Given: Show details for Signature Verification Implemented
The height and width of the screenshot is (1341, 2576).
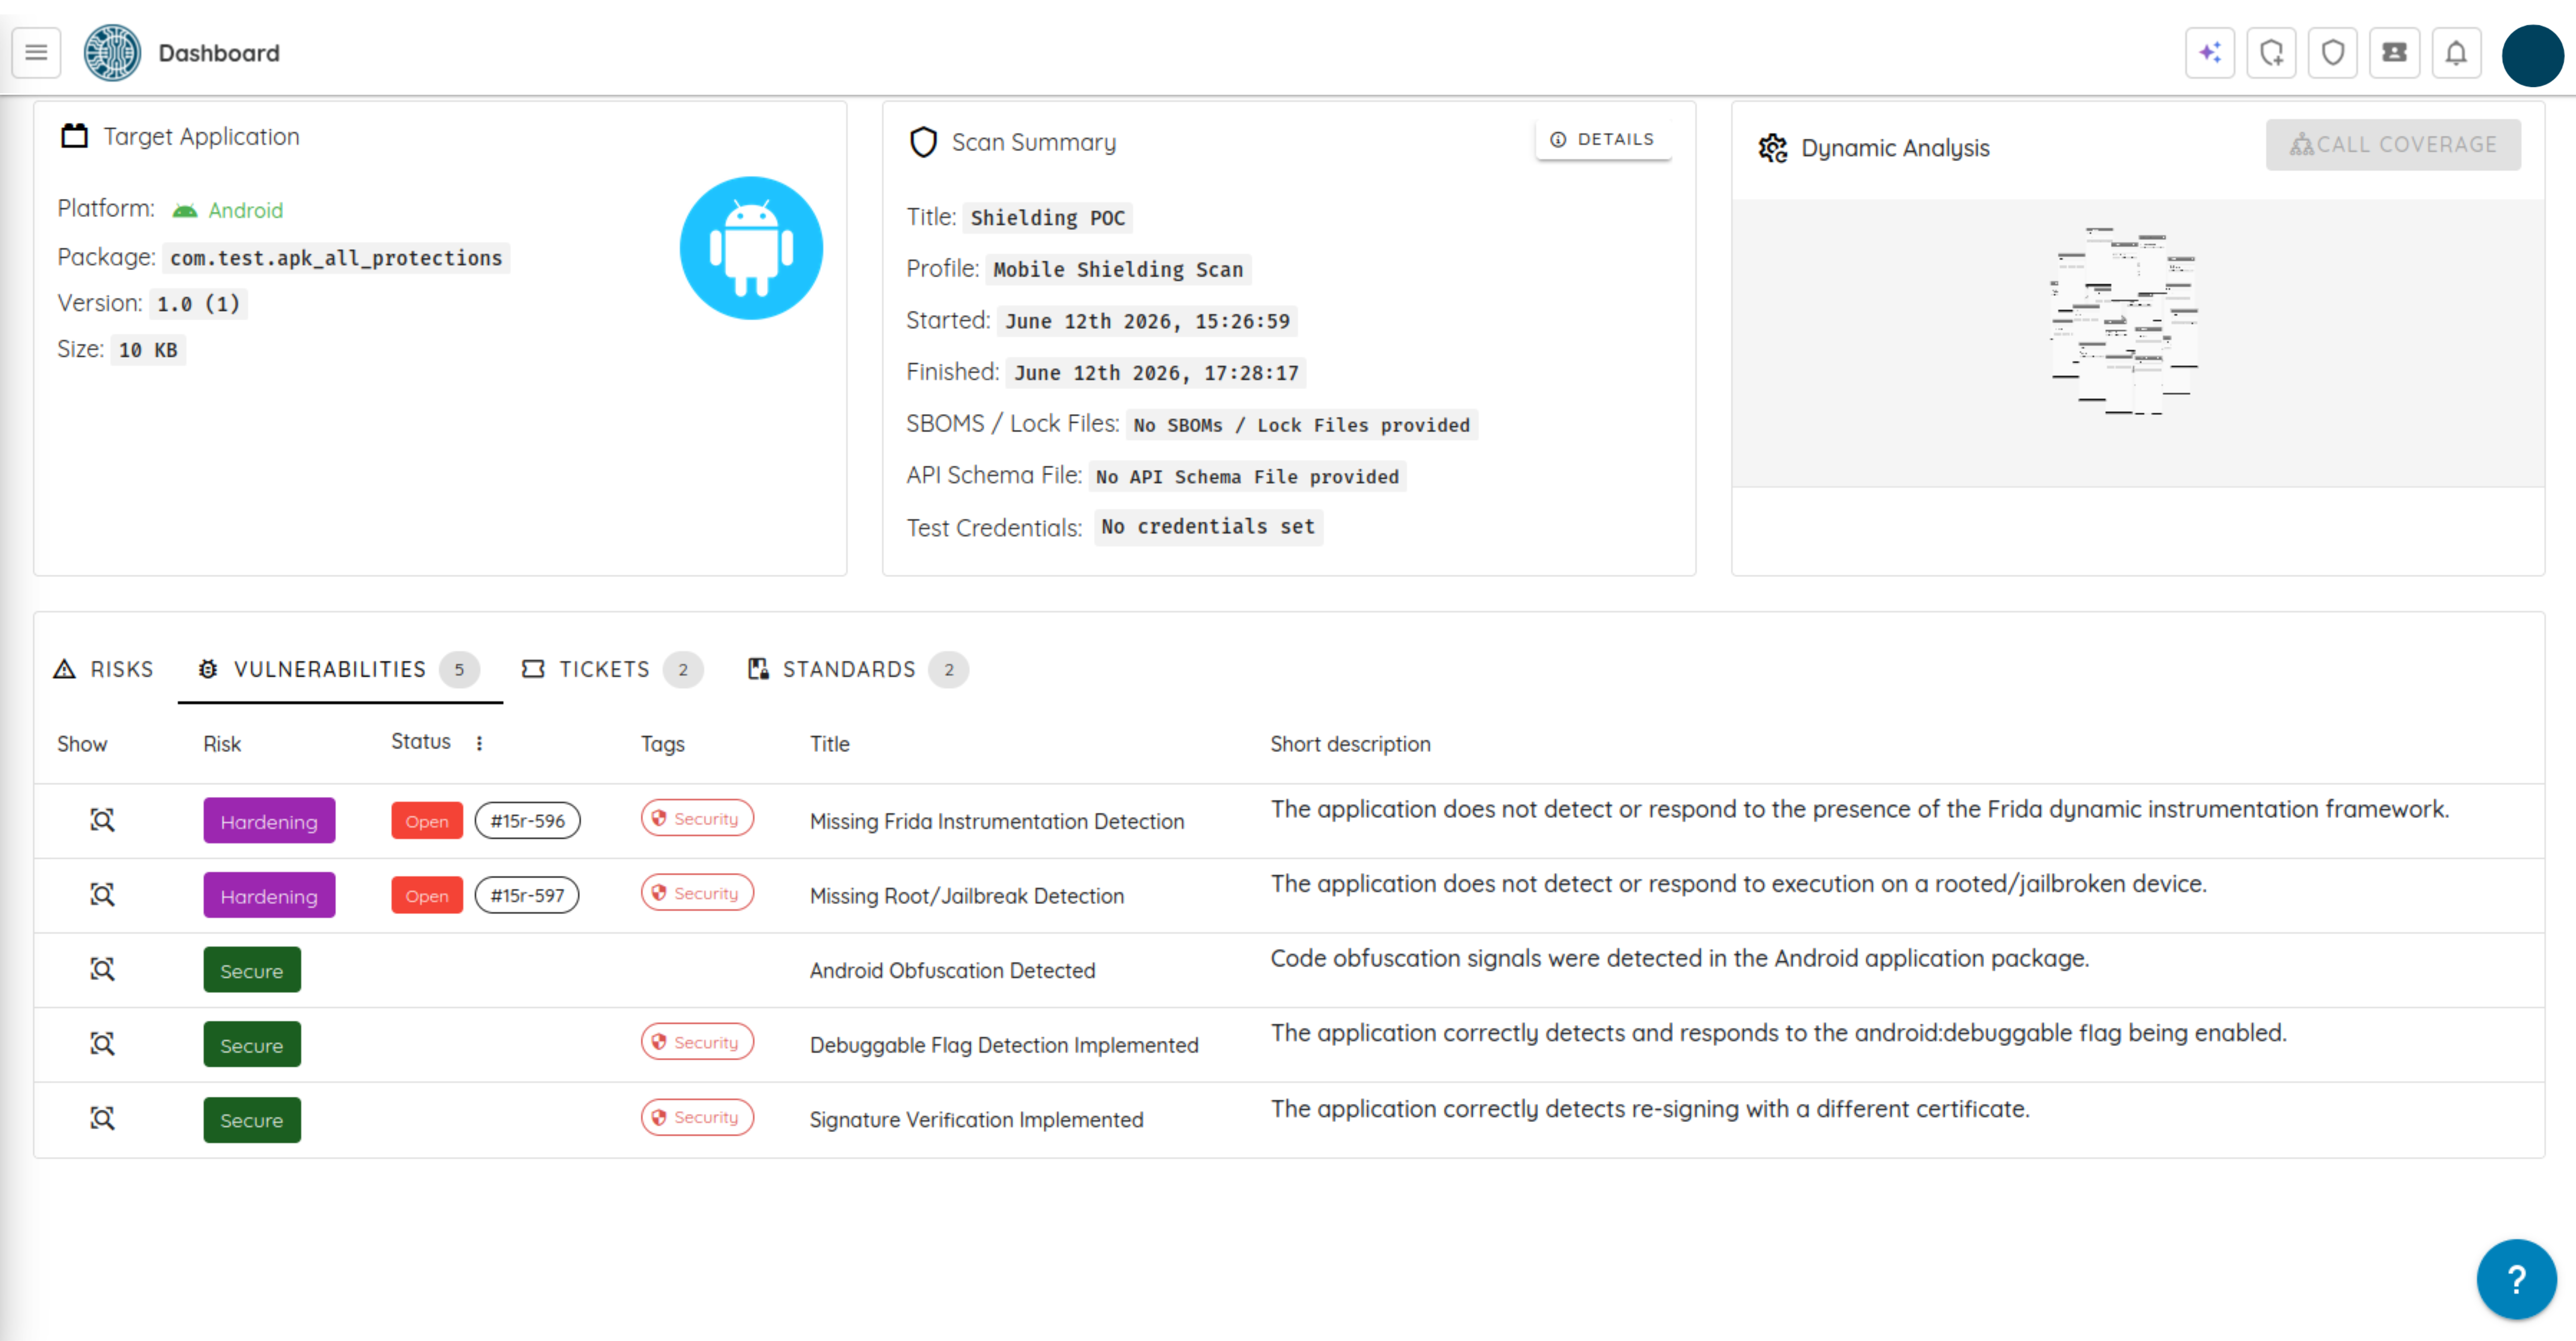Looking at the screenshot, I should pyautogui.click(x=102, y=1118).
